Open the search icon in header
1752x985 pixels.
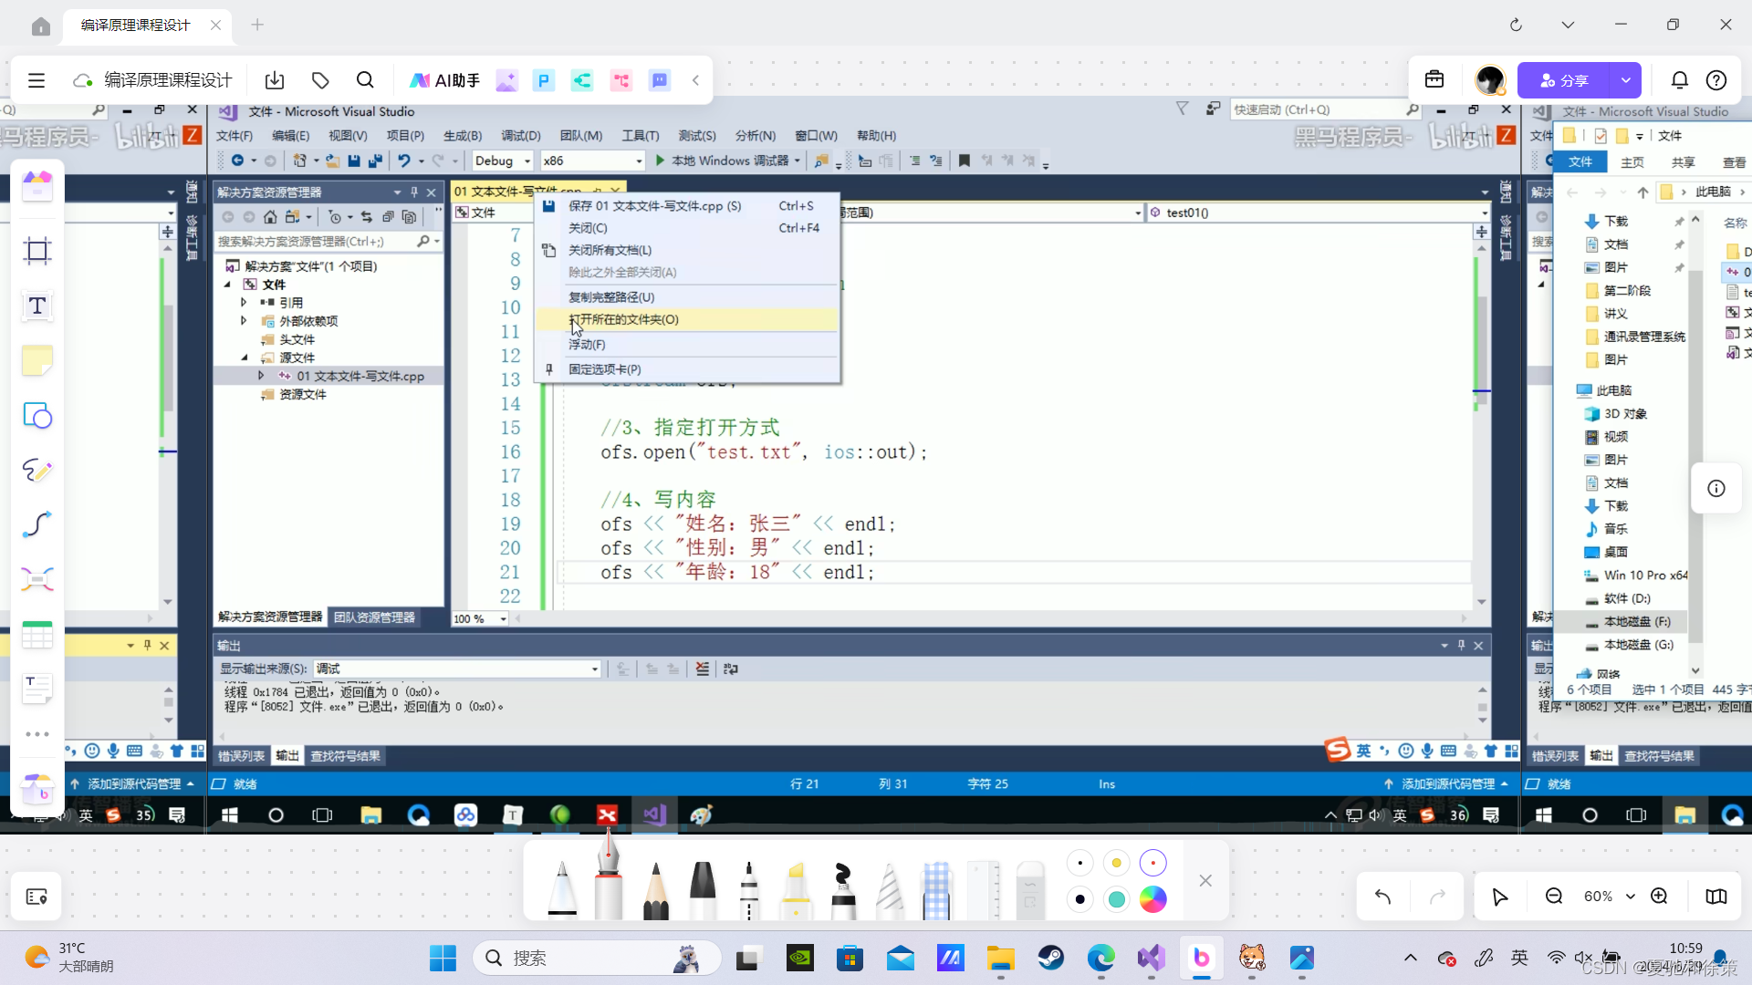(x=365, y=80)
